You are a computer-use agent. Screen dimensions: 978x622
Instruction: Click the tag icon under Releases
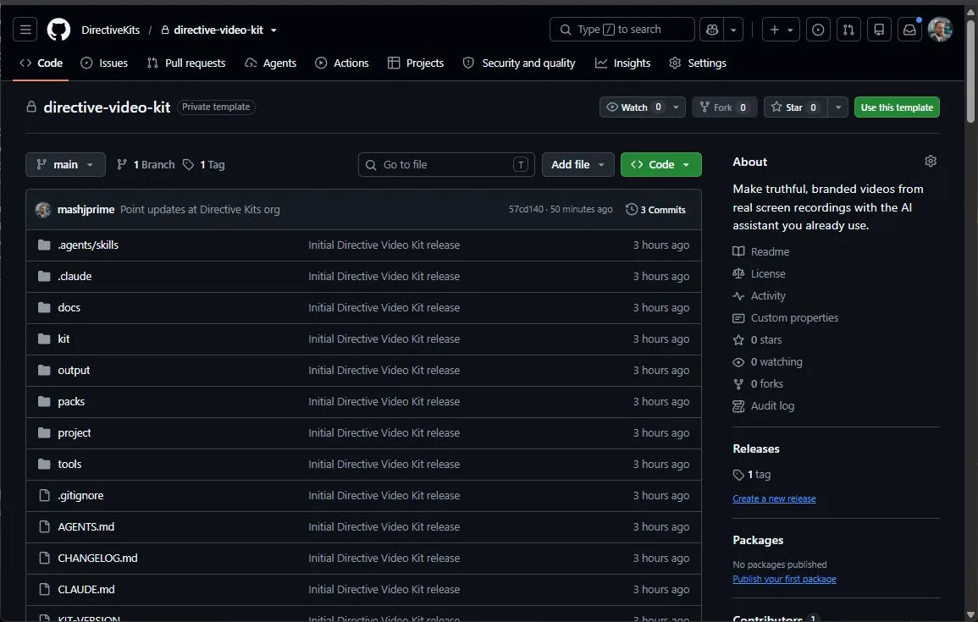(x=738, y=475)
